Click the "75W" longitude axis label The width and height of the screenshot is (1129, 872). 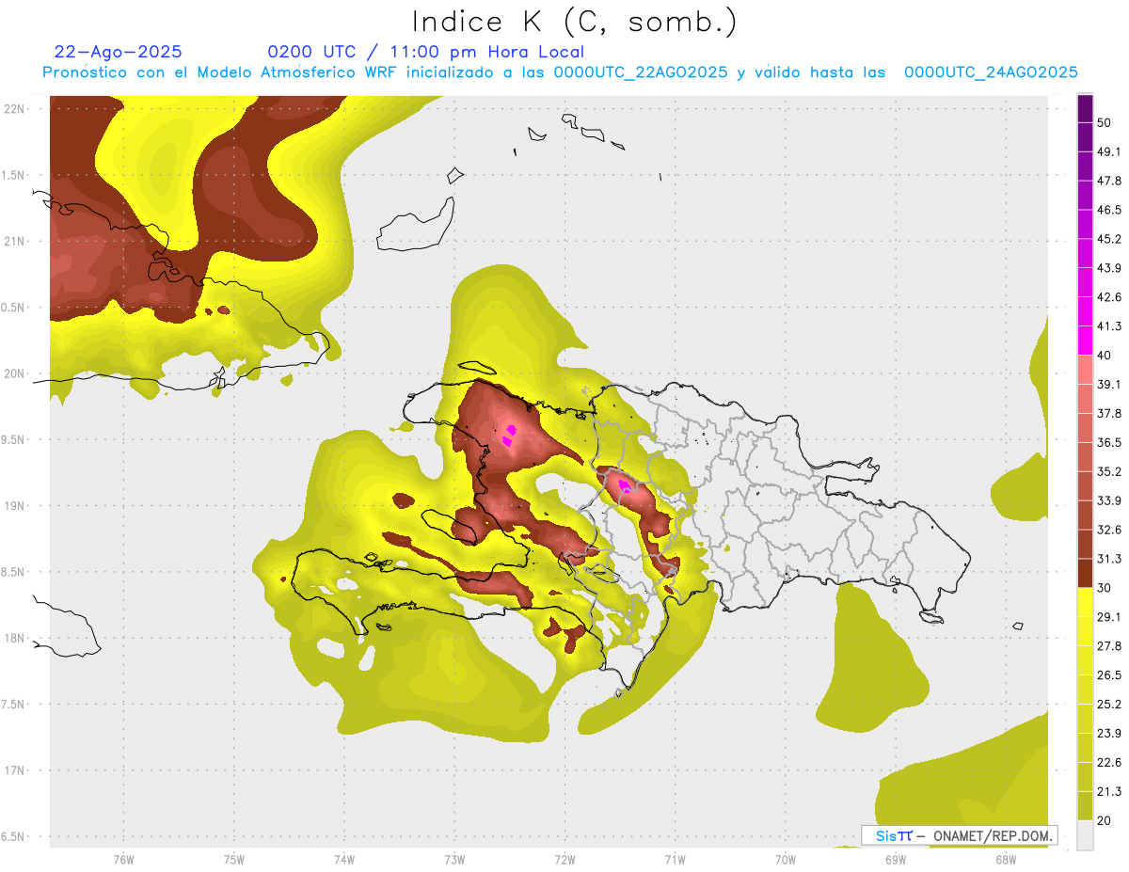pos(234,860)
